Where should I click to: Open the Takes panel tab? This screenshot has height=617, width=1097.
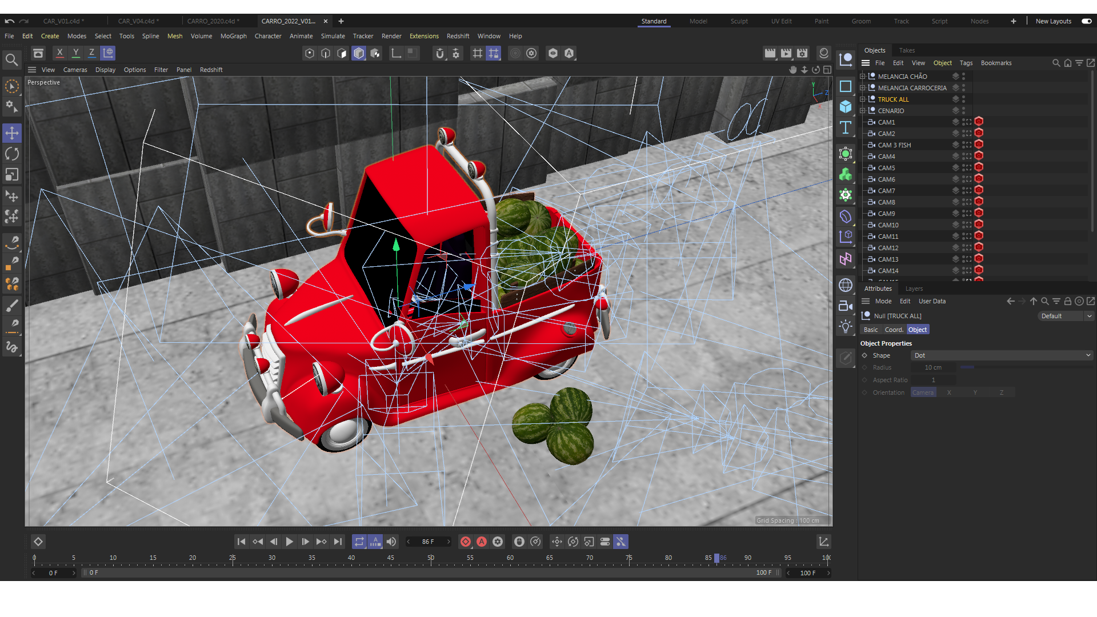point(907,50)
